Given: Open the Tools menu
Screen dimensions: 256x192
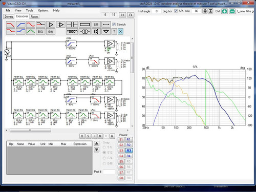Looking at the screenshot, I should click(x=30, y=10).
